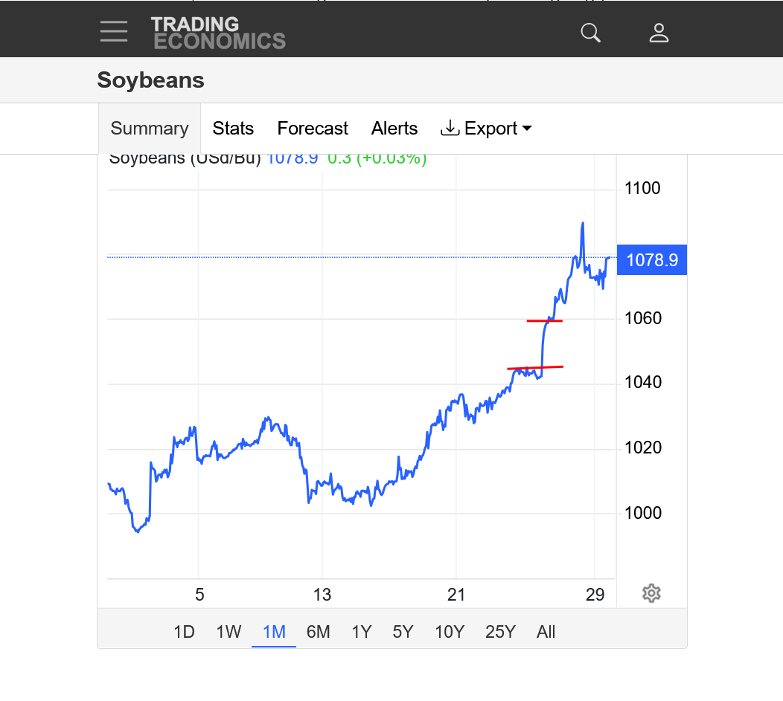Screen dimensions: 783x701
Task: Open chart settings gear icon
Action: click(651, 593)
